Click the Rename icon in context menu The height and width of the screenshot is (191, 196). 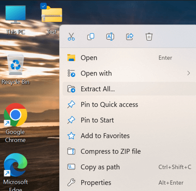coord(110,37)
